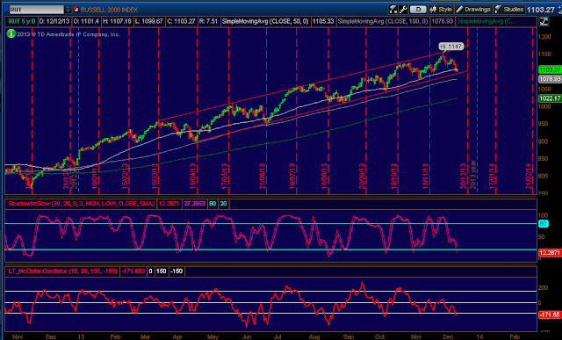Select the SimpleMovingAvg (CLOSE, 100, 0) label
Image resolution: width=562 pixels, height=340 pixels.
coord(383,21)
